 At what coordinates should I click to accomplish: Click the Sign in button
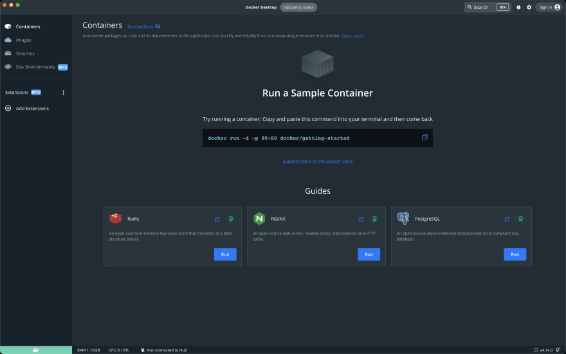tap(549, 7)
